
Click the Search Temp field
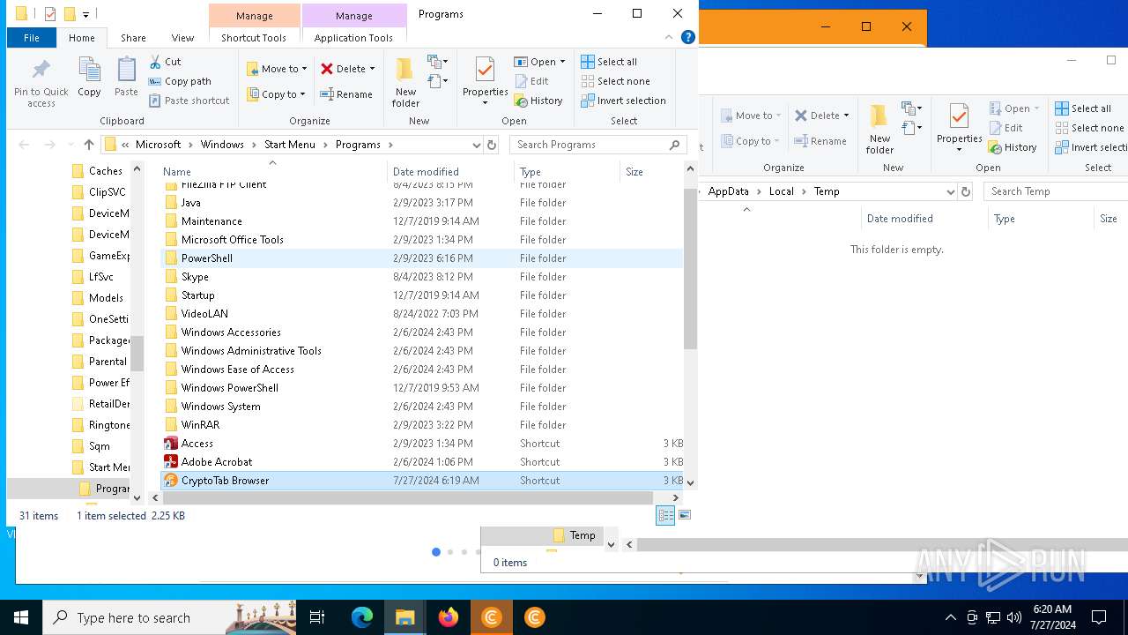tap(1056, 191)
